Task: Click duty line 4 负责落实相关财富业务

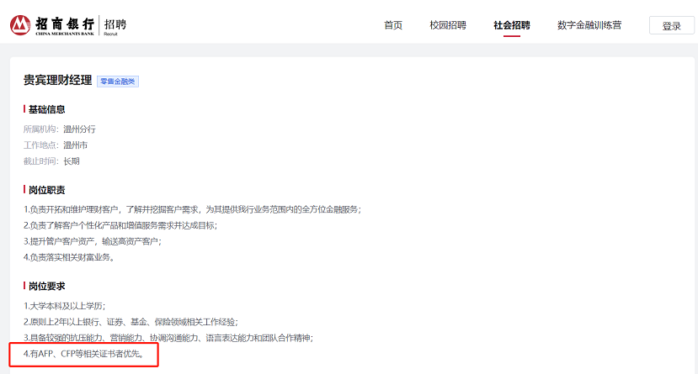Action: point(69,257)
